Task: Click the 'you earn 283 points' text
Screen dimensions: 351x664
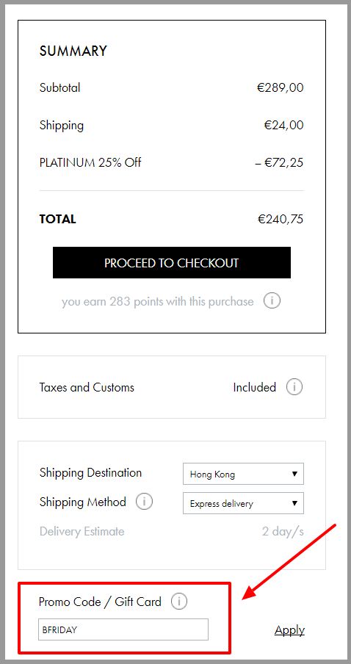Action: [157, 301]
